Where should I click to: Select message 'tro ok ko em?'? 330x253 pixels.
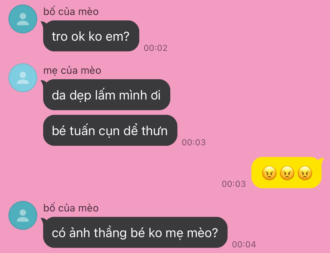pos(91,36)
